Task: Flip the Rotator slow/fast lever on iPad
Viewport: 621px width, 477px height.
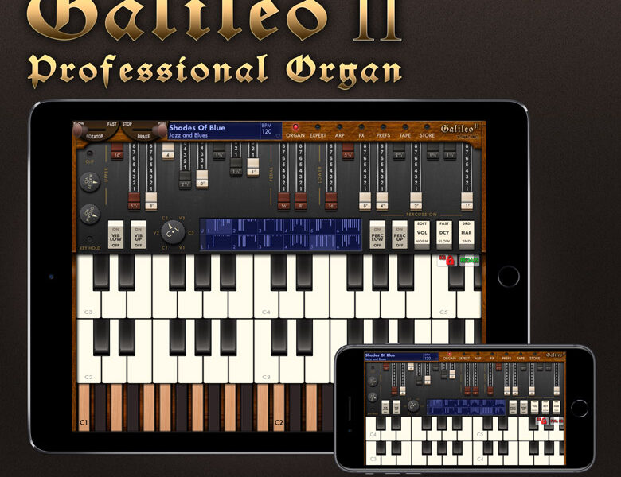Action: coord(96,130)
